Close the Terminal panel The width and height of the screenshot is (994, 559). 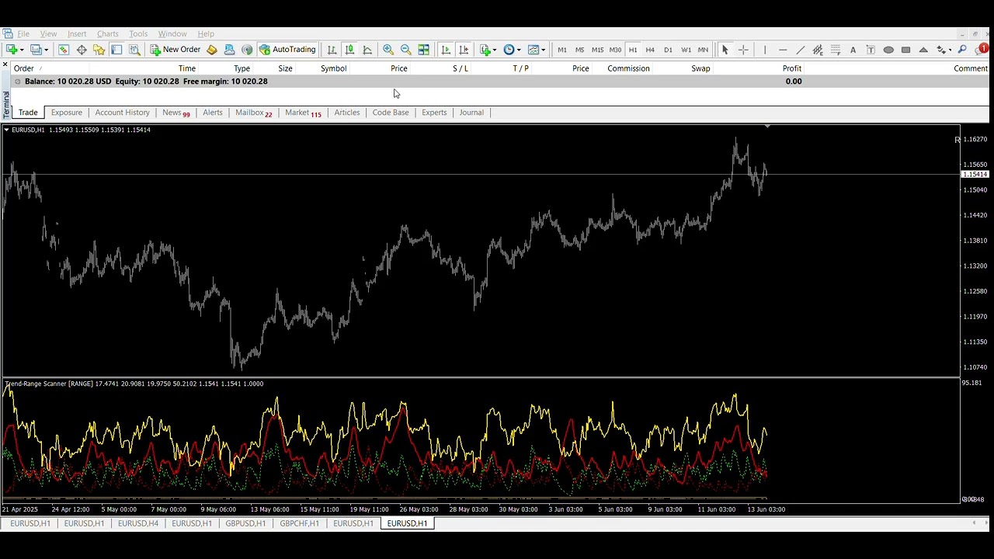pyautogui.click(x=5, y=64)
